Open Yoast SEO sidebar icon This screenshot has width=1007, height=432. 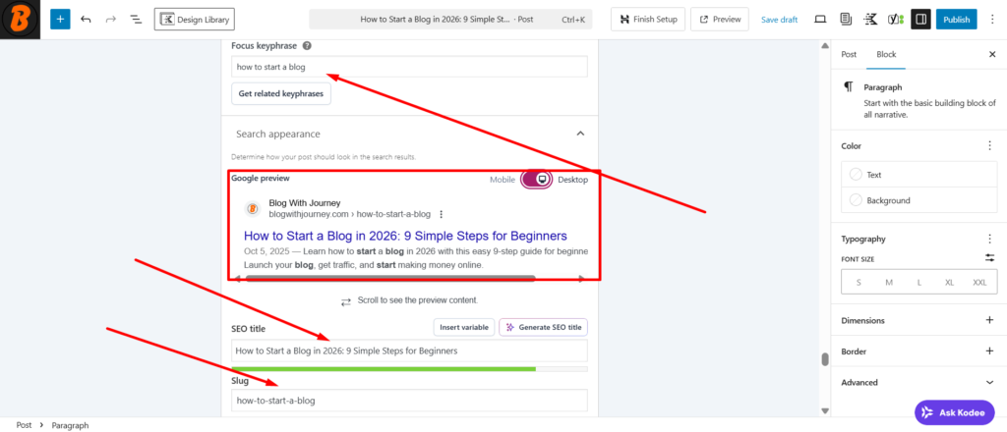896,20
